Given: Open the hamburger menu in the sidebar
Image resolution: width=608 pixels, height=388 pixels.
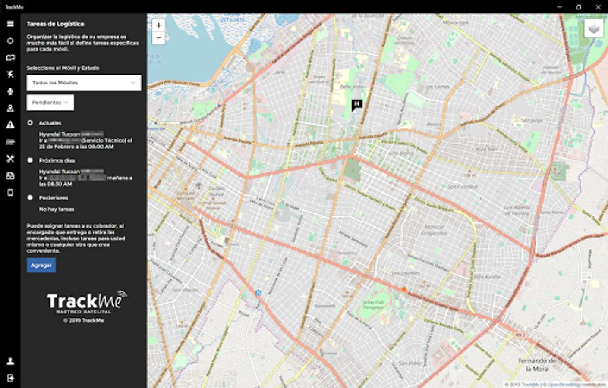Looking at the screenshot, I should 10,24.
